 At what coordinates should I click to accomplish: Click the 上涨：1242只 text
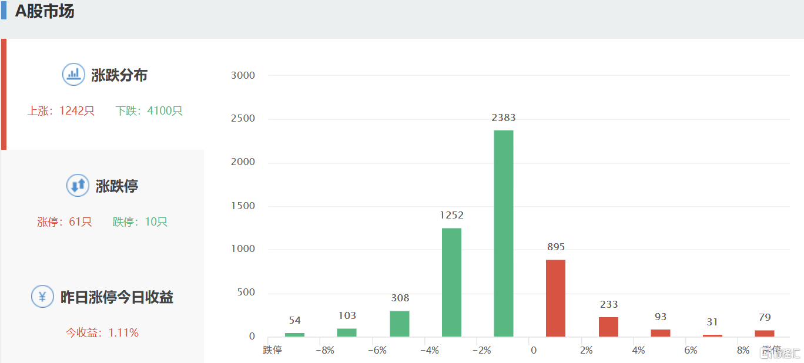pos(61,111)
